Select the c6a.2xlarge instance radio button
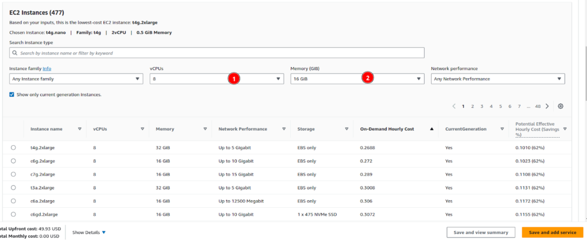Viewport: 587px width, 241px height. (14, 201)
